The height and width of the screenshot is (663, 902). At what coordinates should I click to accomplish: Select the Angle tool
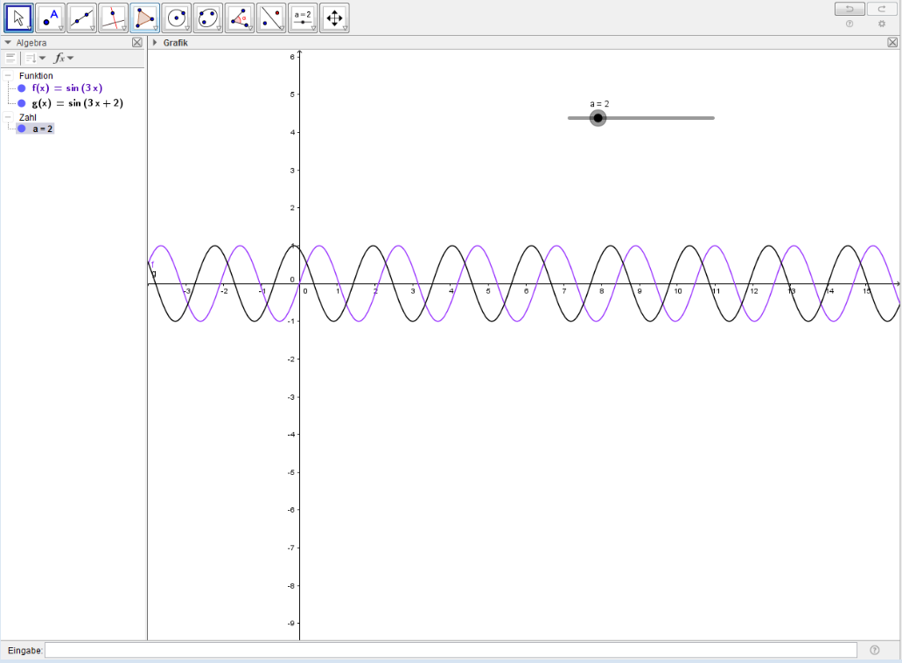click(x=240, y=17)
